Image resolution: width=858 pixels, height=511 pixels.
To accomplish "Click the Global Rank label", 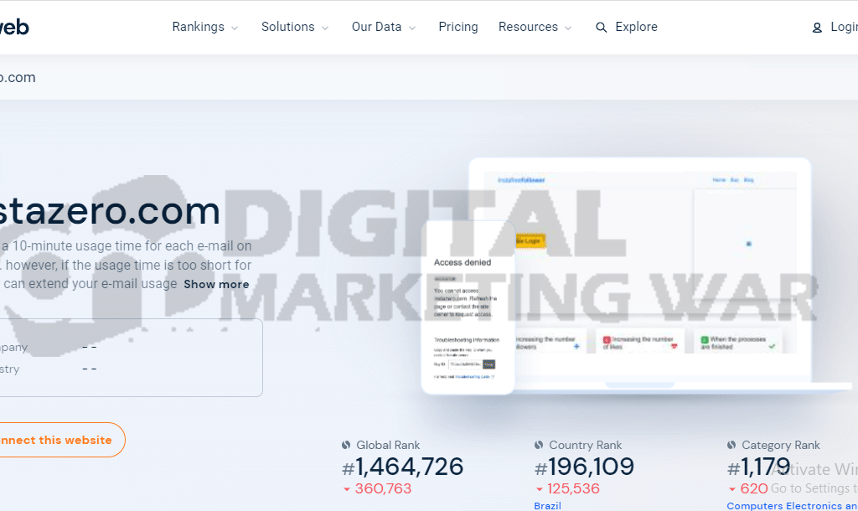I will (x=388, y=446).
